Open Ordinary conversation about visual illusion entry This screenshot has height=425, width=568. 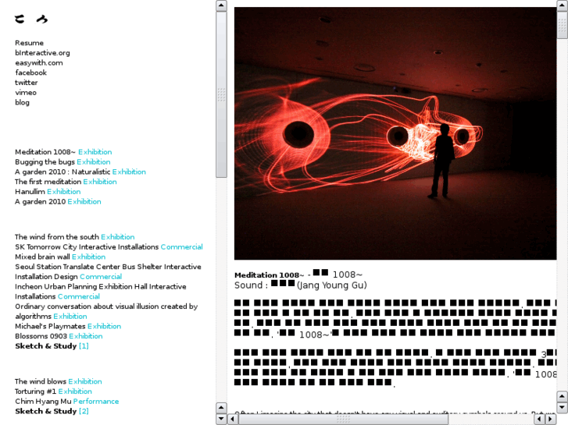tap(106, 311)
